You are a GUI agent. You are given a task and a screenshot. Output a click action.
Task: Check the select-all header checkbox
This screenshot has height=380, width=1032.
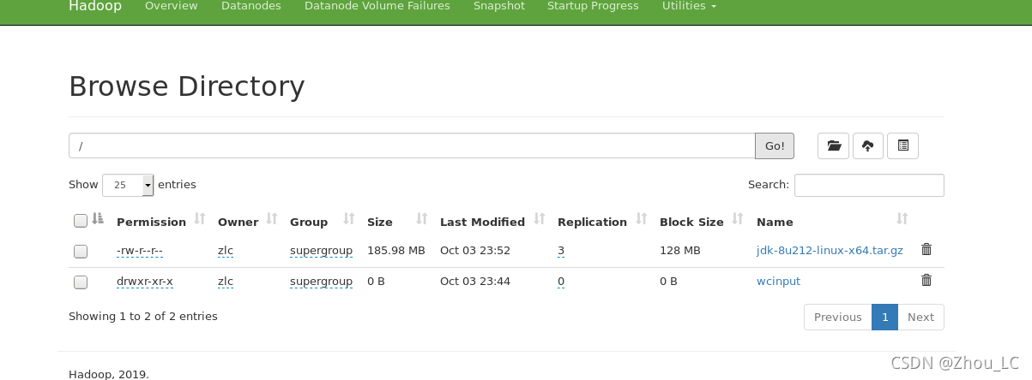pos(81,221)
